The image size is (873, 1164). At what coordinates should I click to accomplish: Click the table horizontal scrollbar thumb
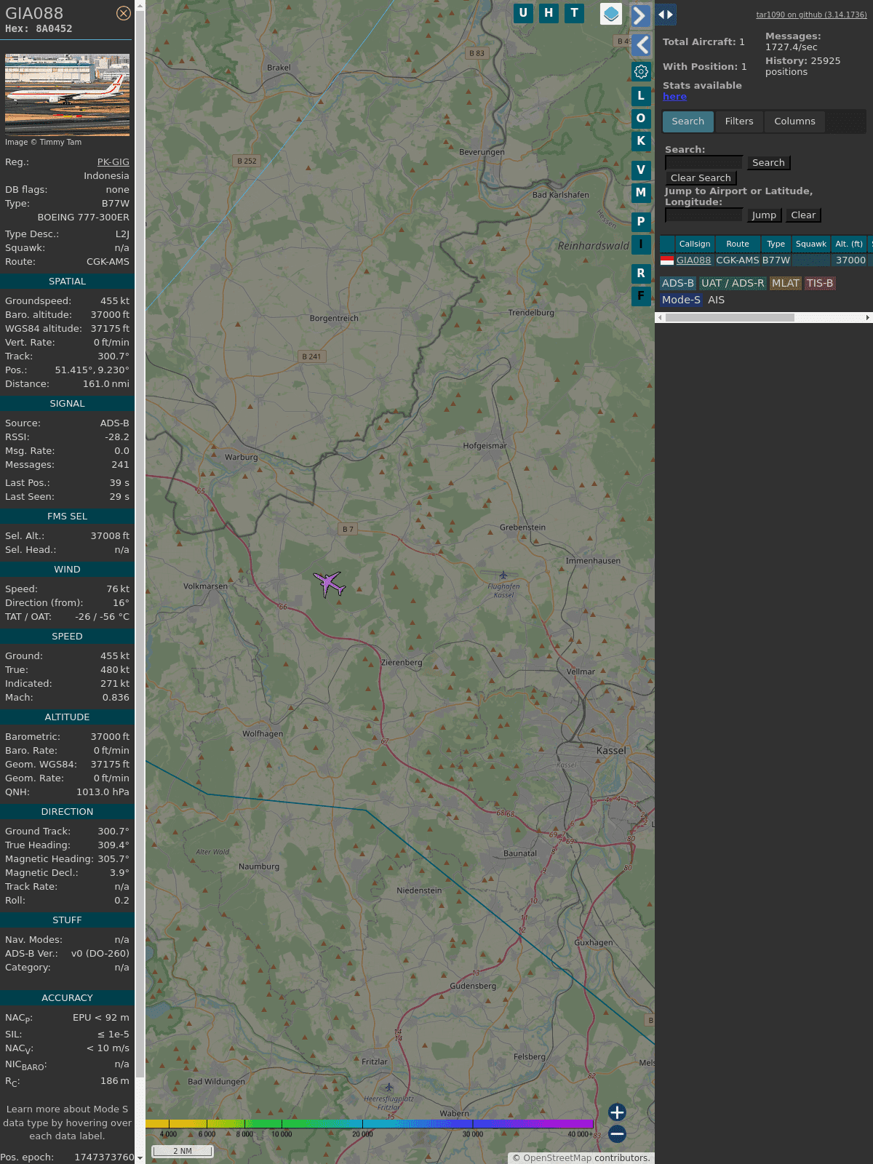point(730,317)
